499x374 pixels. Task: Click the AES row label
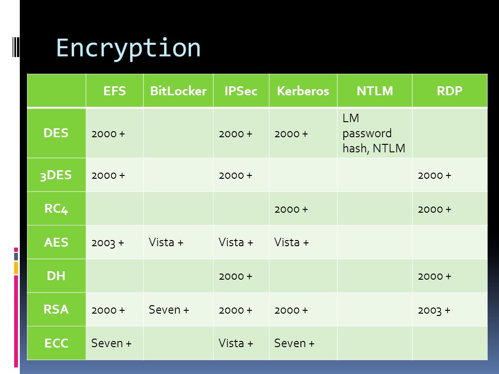coord(56,242)
